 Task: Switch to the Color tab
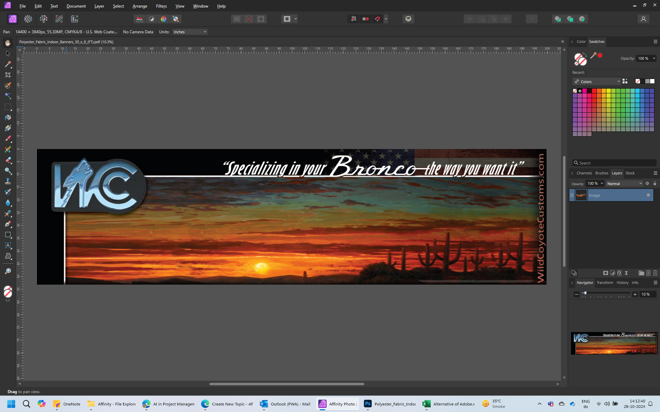click(x=581, y=42)
